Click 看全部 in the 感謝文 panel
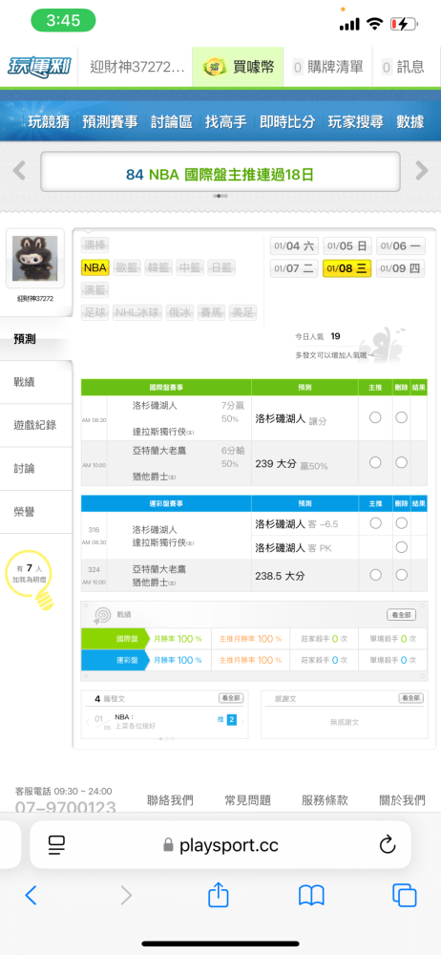This screenshot has width=441, height=955. [x=411, y=698]
